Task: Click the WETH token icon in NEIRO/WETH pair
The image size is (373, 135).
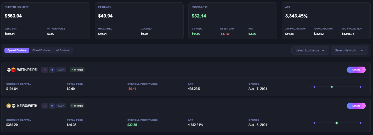Action: point(13,106)
